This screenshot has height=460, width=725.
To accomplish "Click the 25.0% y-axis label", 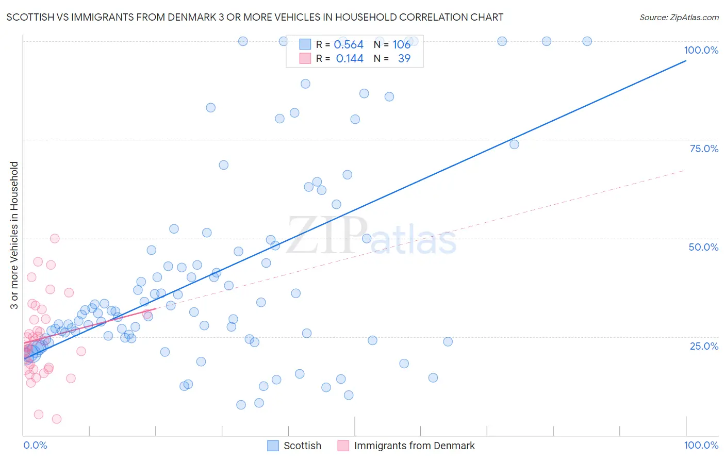I will (704, 346).
